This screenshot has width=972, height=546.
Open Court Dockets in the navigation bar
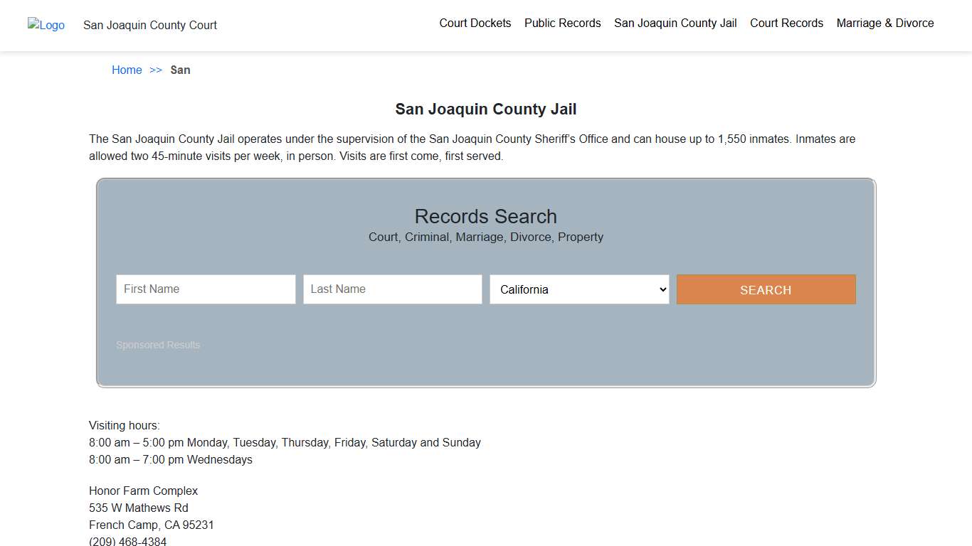pyautogui.click(x=475, y=23)
